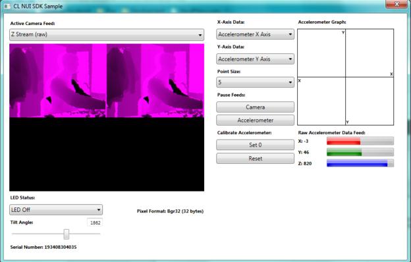The width and height of the screenshot is (411, 262).
Task: Click the Serial Number 193408304035 text
Action: click(43, 247)
